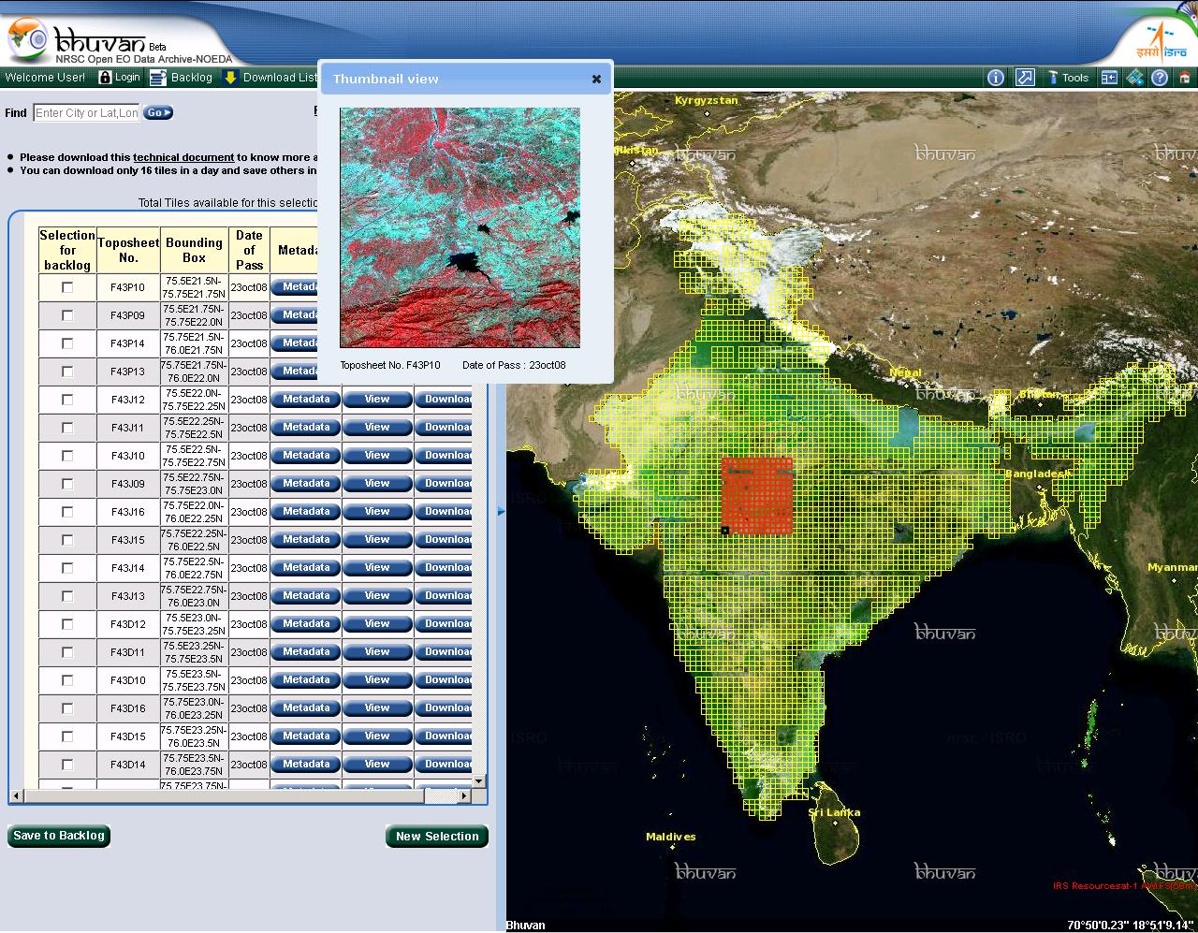Select toposheet cell F43J13

click(128, 596)
